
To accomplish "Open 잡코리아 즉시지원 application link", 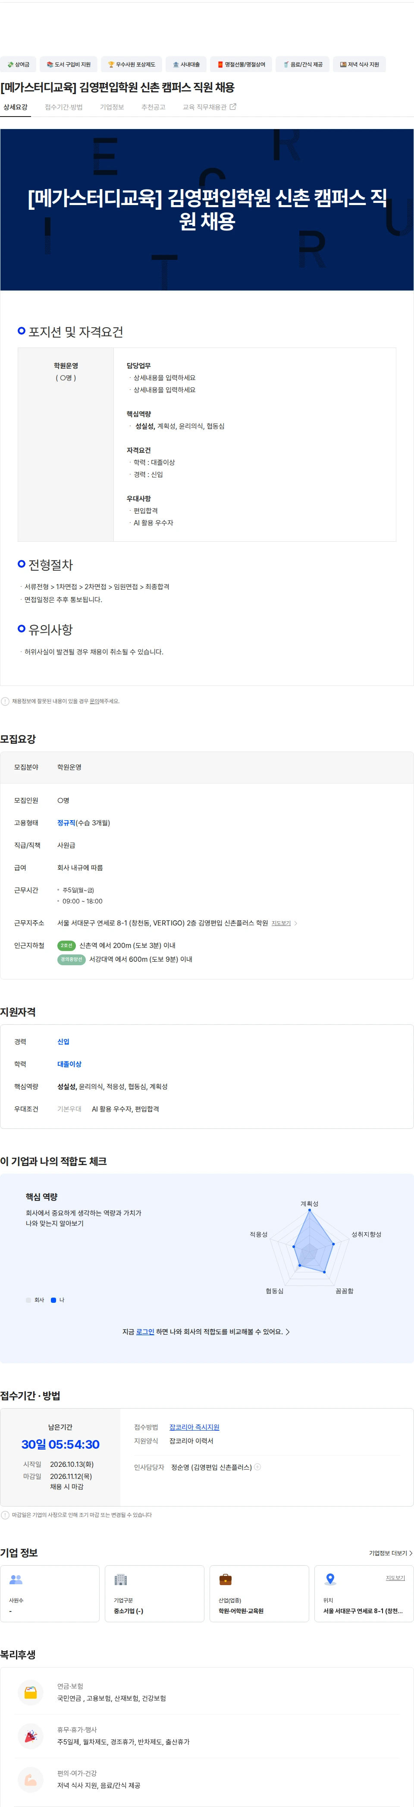I will click(194, 1427).
